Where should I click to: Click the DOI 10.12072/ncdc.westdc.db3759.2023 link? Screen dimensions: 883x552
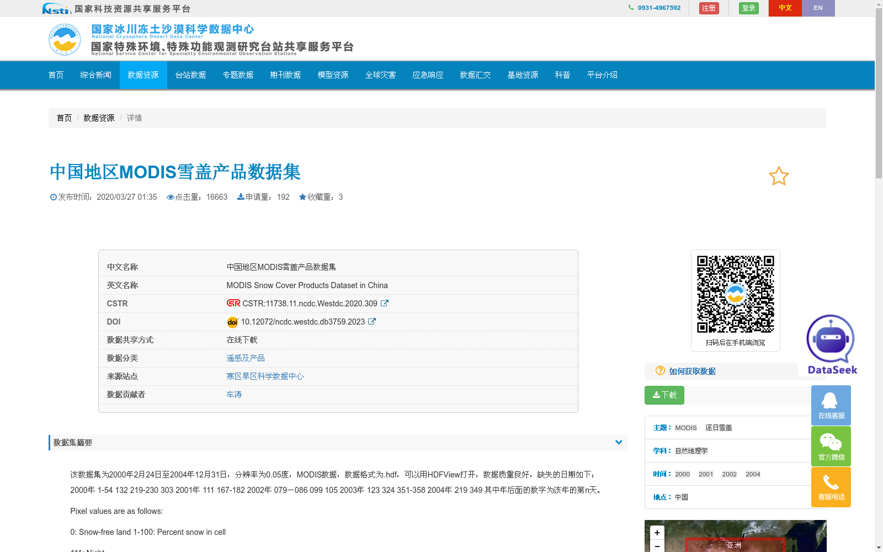point(302,322)
